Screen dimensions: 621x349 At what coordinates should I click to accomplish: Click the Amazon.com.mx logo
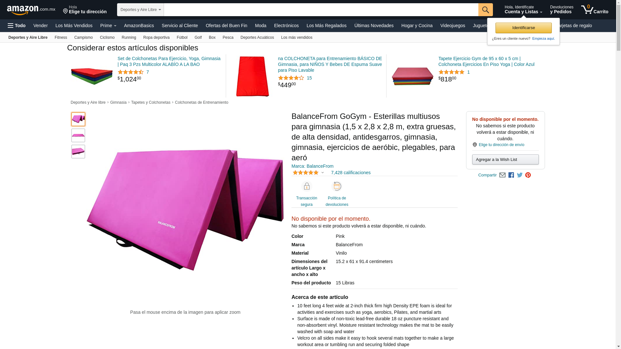(x=31, y=10)
